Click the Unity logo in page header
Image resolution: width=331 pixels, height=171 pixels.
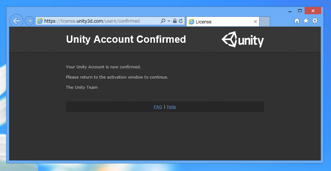243,39
